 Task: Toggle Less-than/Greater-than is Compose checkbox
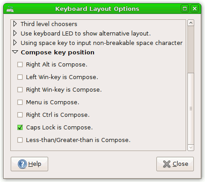point(20,140)
